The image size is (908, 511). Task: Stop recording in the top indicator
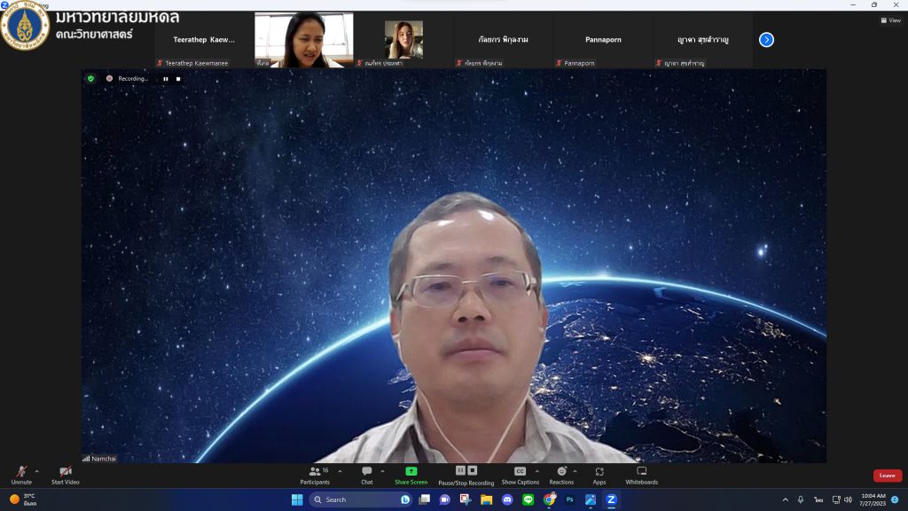(178, 79)
